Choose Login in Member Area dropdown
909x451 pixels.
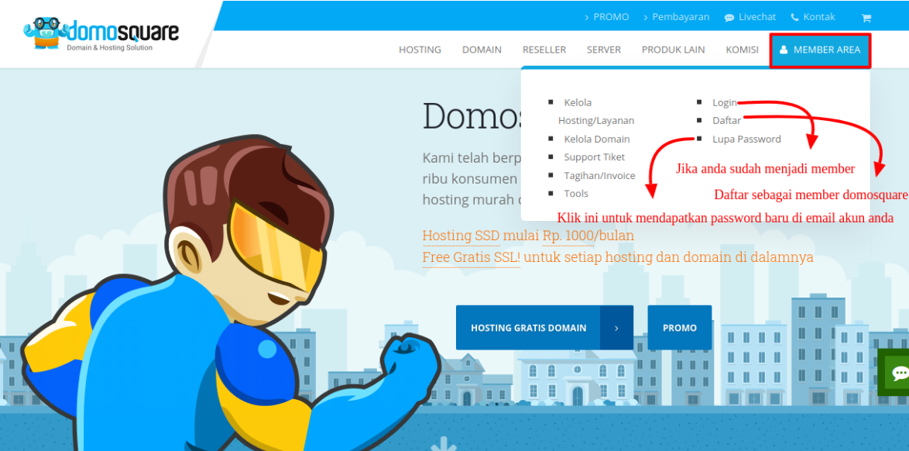tap(725, 103)
